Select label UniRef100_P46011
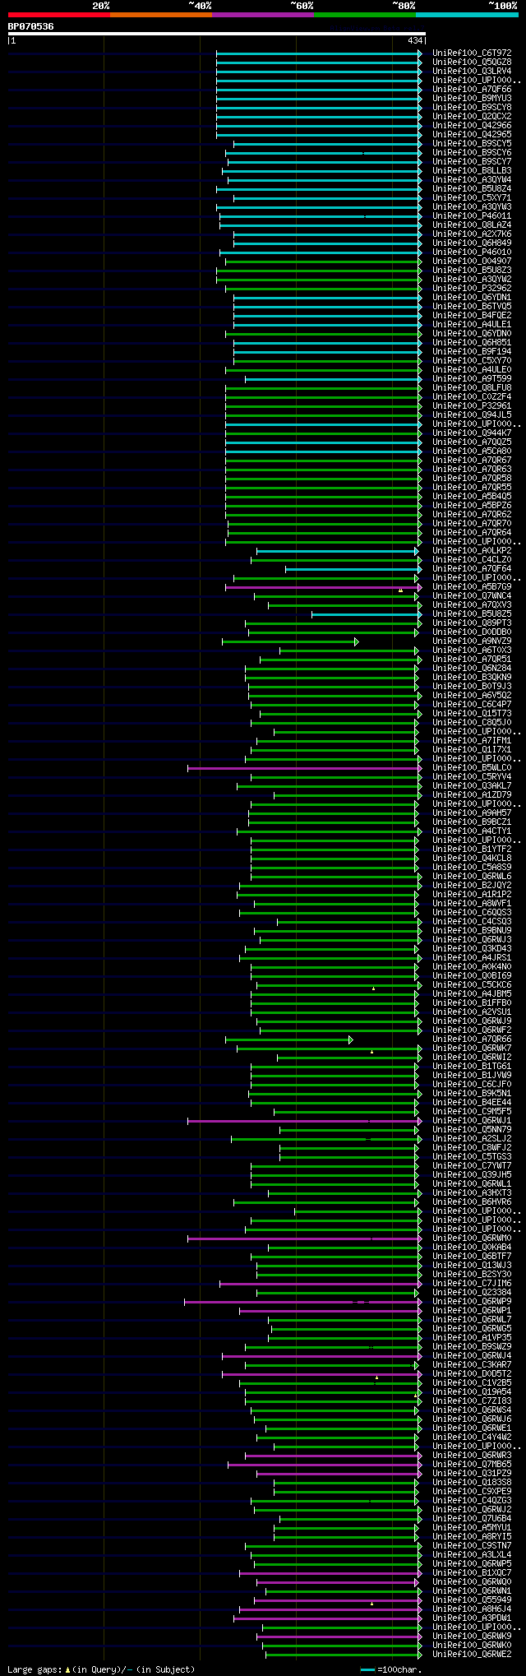The height and width of the screenshot is (1676, 526). pos(472,216)
